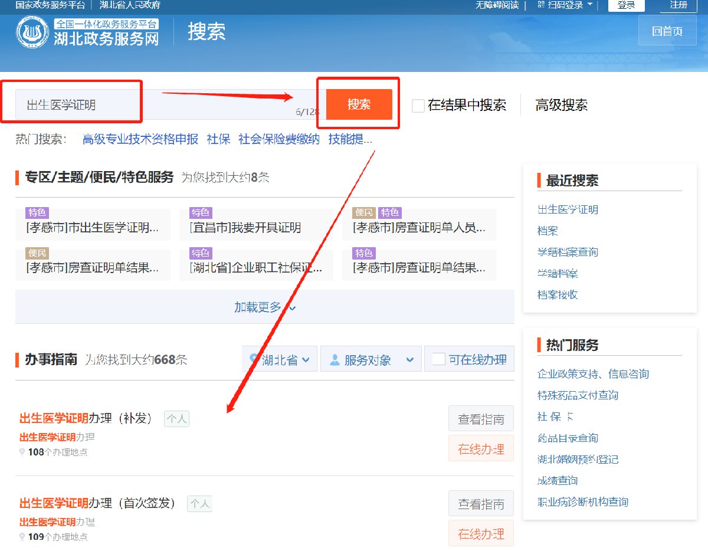Tick the 可在线办理 checkbox
This screenshot has width=708, height=551.
tap(438, 359)
